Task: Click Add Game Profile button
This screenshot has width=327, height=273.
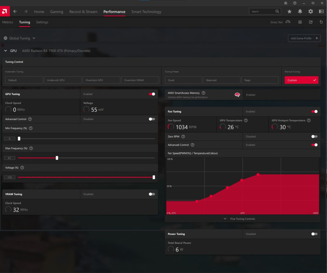Action: [304, 38]
